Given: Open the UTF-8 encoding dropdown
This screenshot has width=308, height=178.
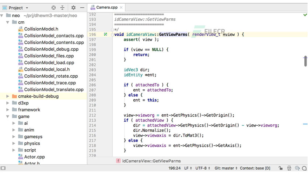Looking at the screenshot, I should 203,168.
